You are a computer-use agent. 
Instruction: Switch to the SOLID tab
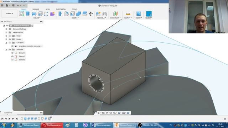click(24, 9)
